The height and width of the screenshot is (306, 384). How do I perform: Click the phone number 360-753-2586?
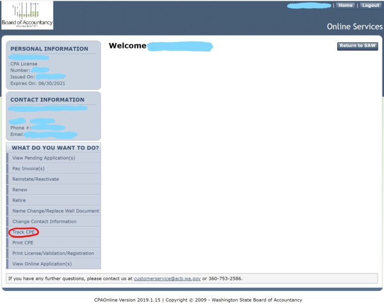(225, 278)
